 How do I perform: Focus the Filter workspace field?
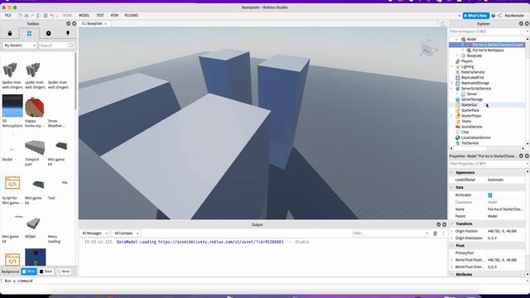tap(488, 31)
